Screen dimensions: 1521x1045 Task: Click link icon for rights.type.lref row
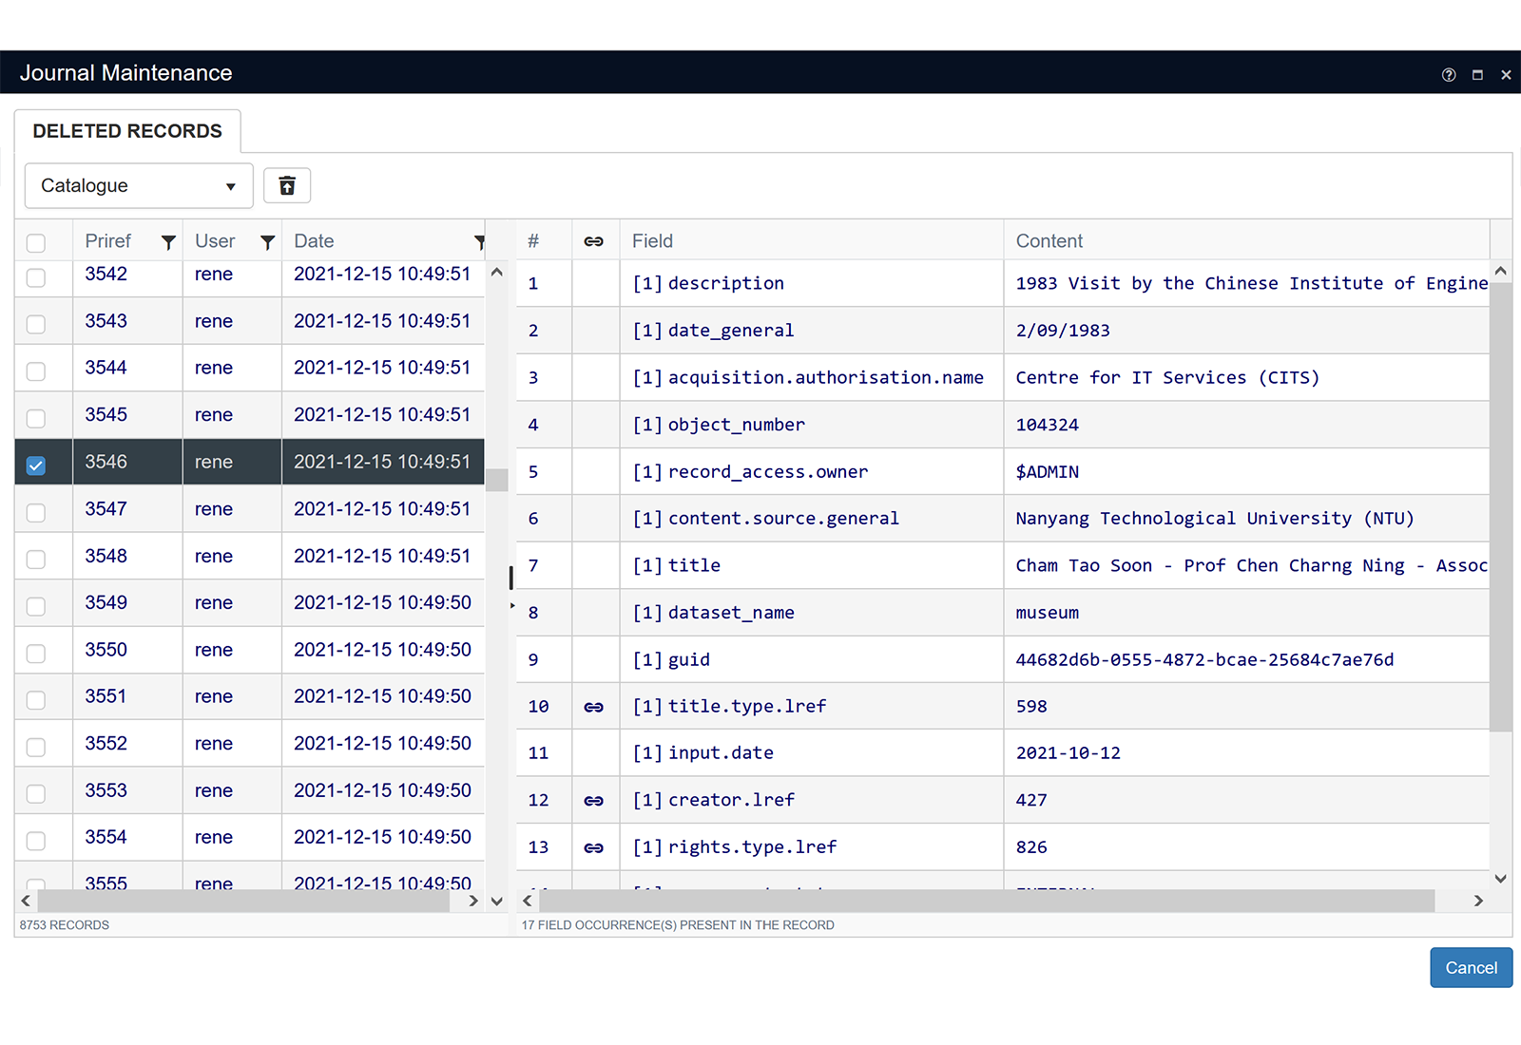click(594, 847)
